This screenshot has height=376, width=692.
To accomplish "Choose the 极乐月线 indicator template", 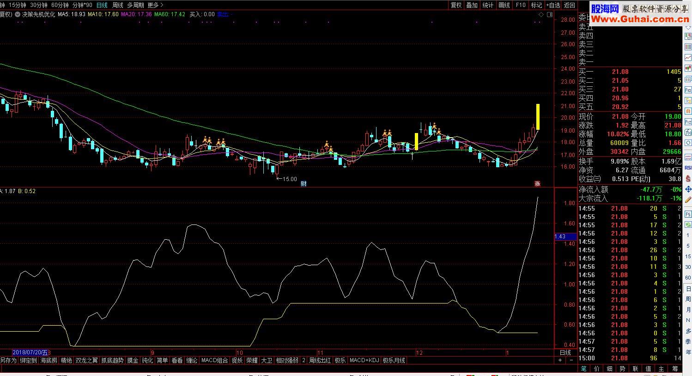I will (394, 360).
